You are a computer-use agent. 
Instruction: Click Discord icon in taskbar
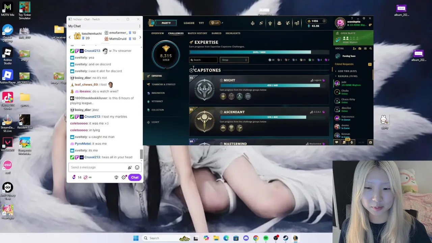click(246, 238)
